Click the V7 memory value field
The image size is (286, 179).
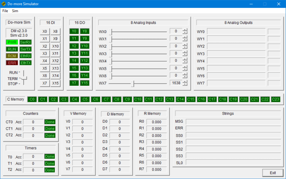[x=82, y=170]
